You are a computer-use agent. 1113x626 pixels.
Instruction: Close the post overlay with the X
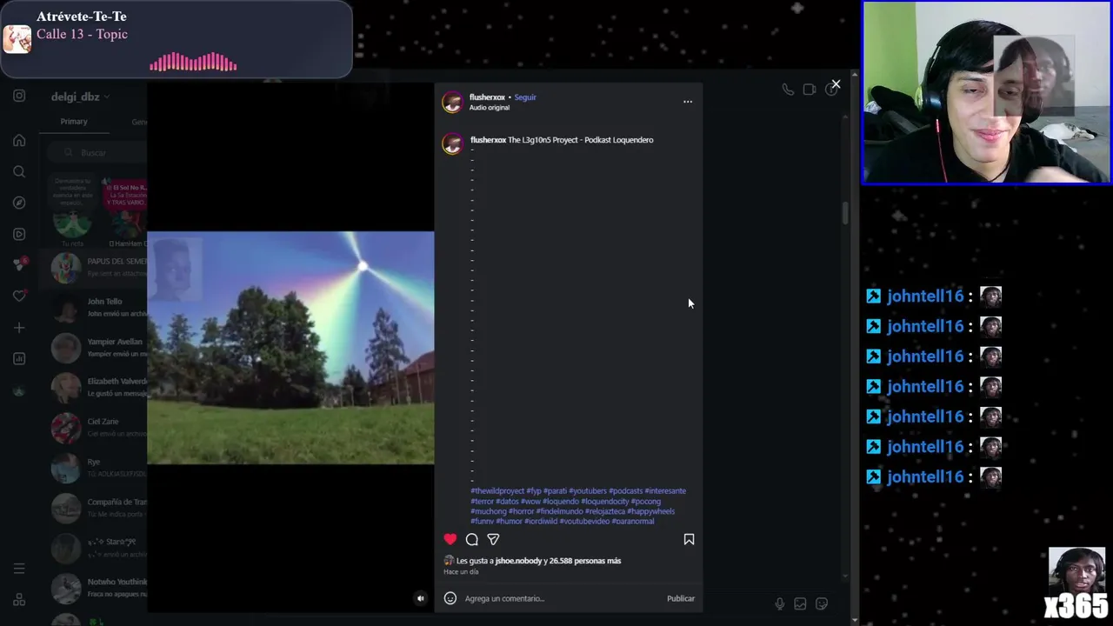click(836, 84)
